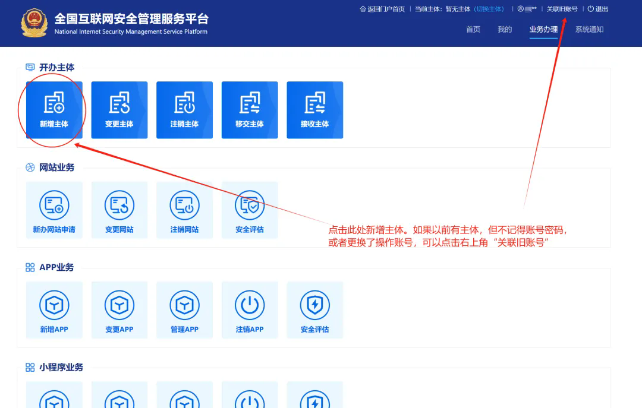642x408 pixels.
Task: Click the 新增主体 icon tile
Action: coord(54,110)
